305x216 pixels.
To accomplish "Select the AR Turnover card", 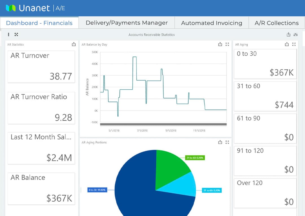I will pyautogui.click(x=41, y=67).
